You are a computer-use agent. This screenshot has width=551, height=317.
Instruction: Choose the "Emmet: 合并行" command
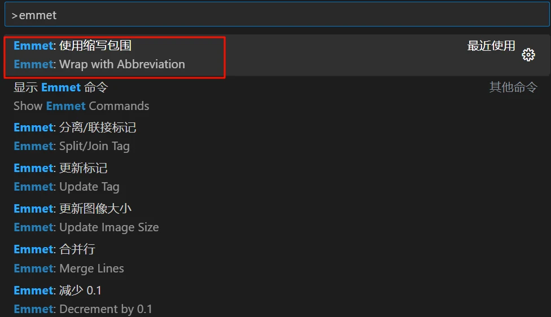(55, 249)
